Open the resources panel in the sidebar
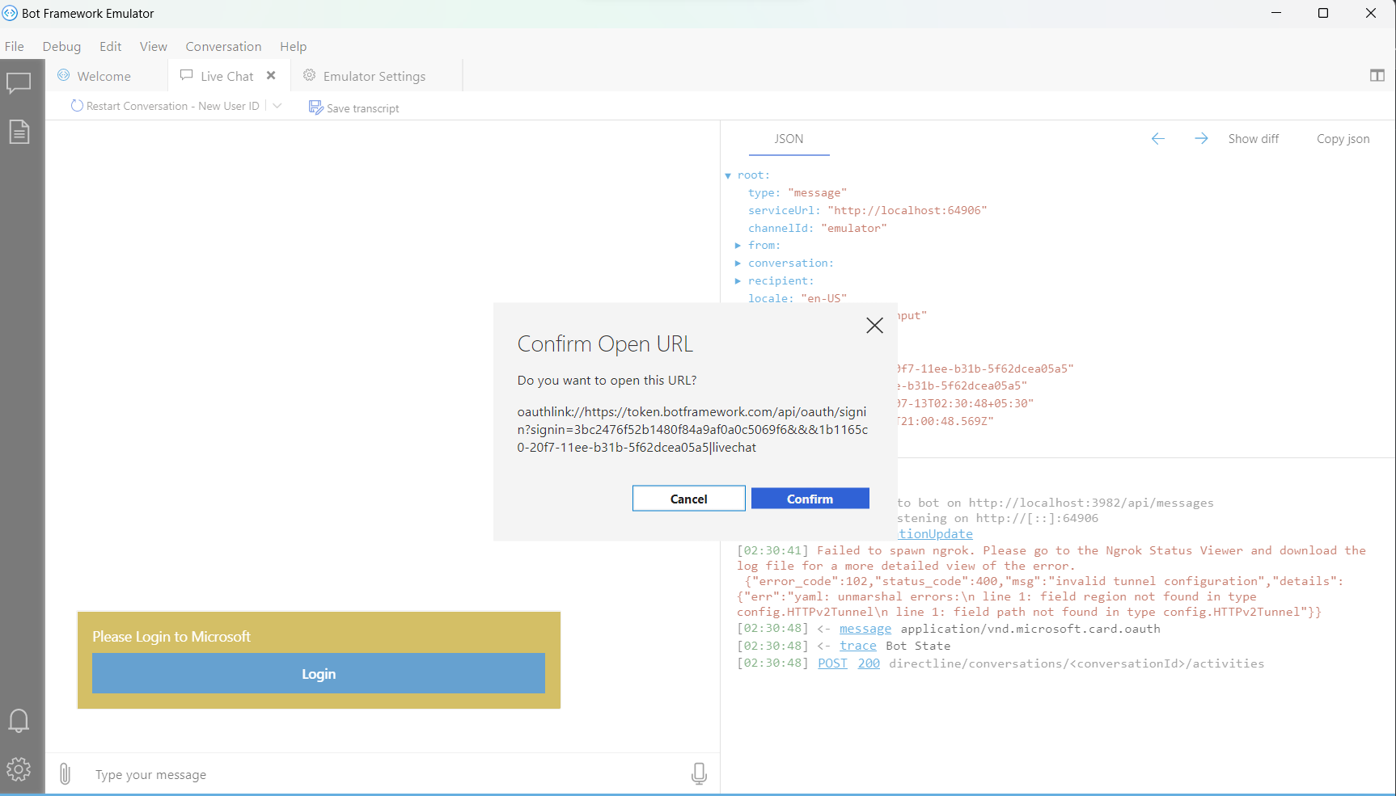The width and height of the screenshot is (1396, 796). [x=19, y=131]
